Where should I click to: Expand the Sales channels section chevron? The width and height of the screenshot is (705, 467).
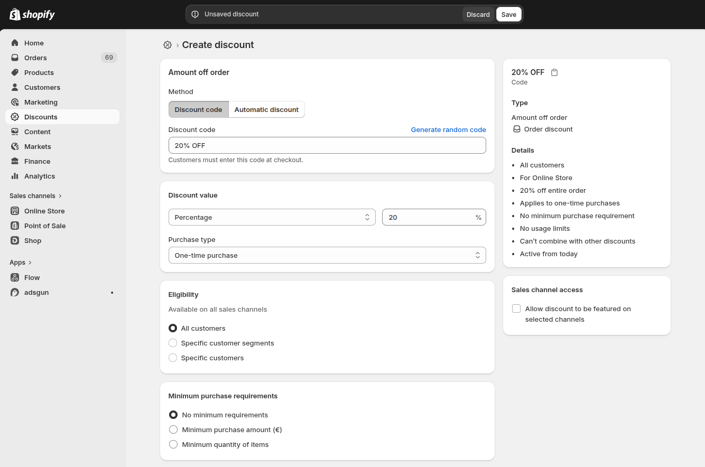coord(60,196)
